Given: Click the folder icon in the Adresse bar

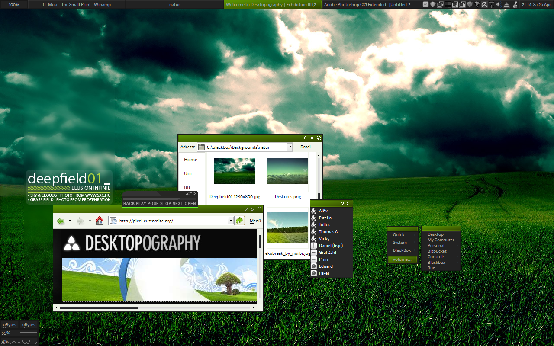Looking at the screenshot, I should (x=202, y=147).
